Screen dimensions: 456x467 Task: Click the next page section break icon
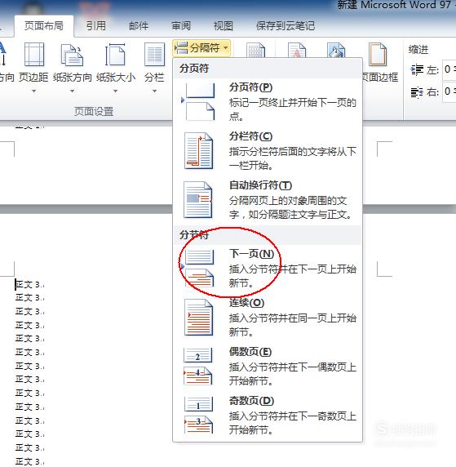coord(198,268)
